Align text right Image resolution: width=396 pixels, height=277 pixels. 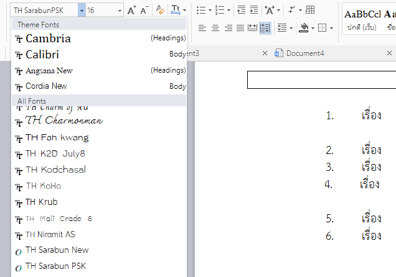229,28
